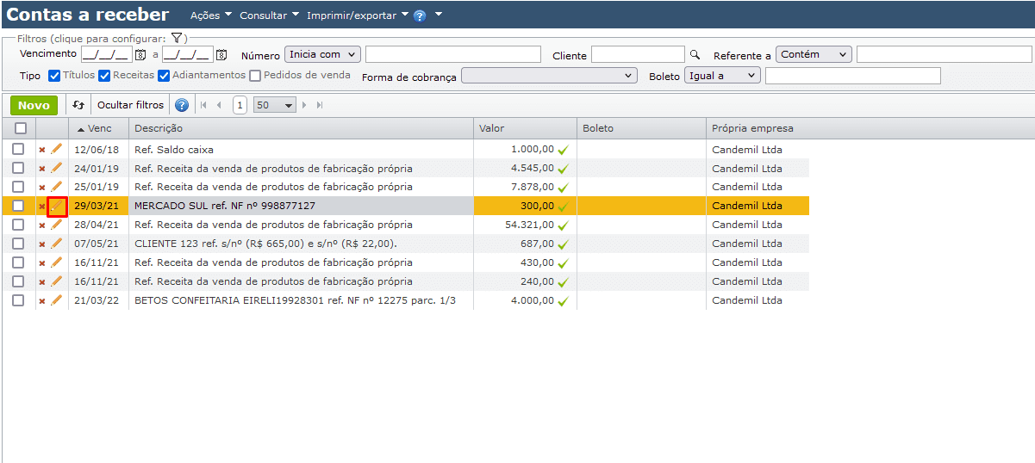Open the Número 'Inicia com' dropdown
Image resolution: width=1035 pixels, height=463 pixels.
[x=322, y=55]
